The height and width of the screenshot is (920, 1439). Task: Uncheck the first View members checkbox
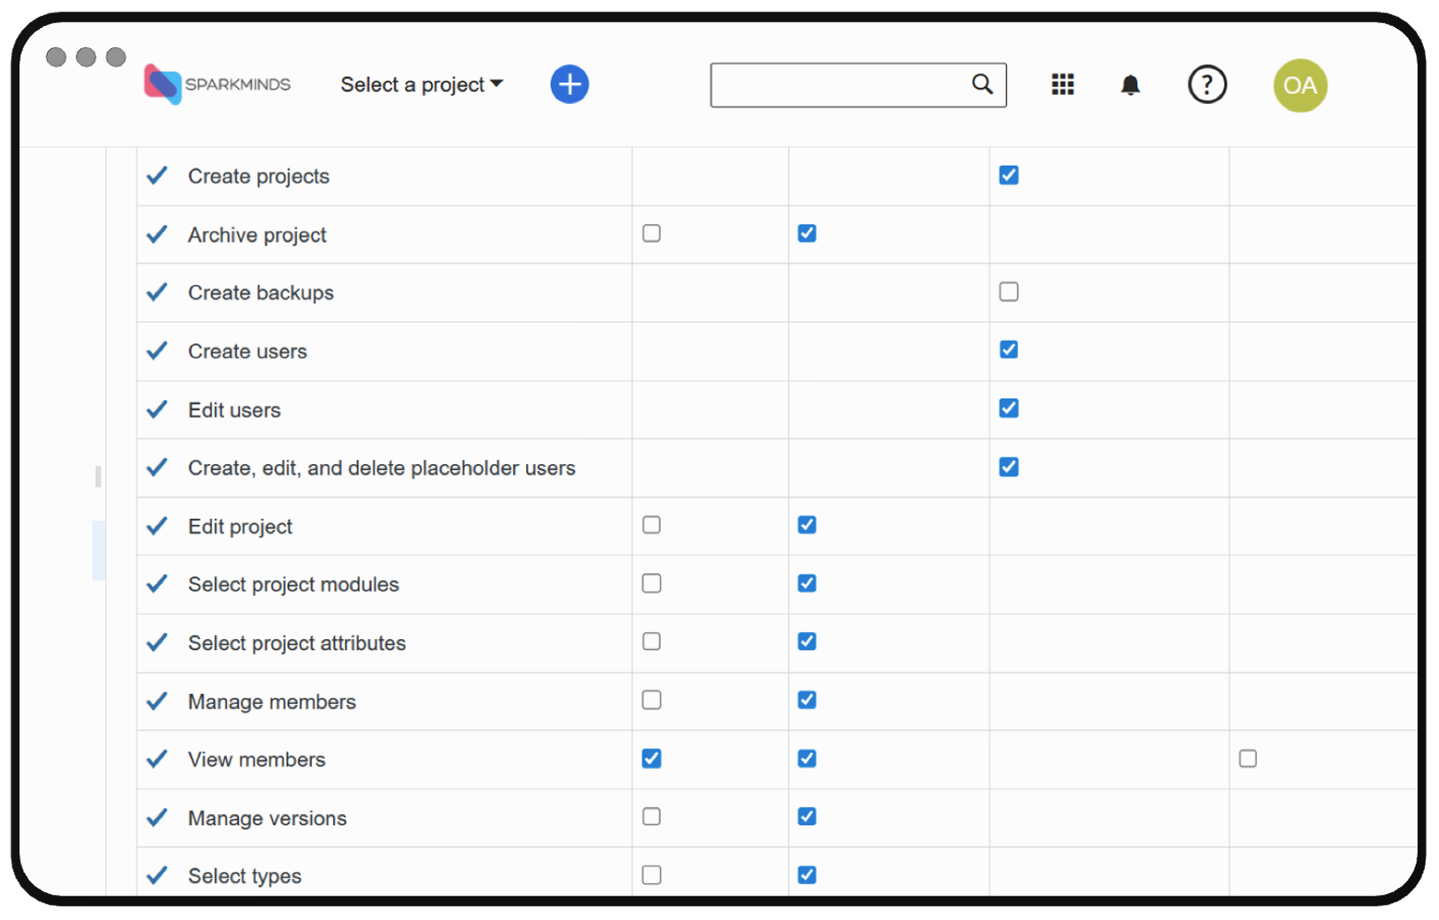tap(651, 758)
